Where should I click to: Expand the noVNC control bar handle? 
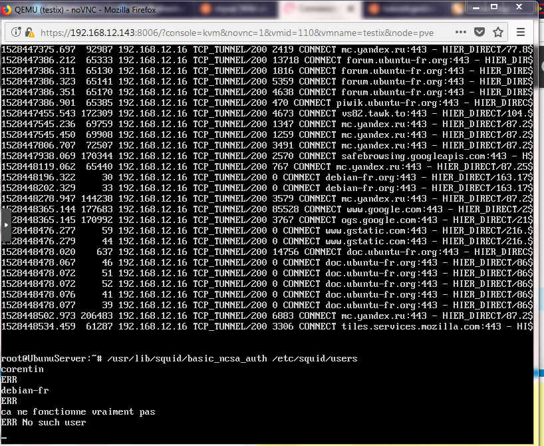pyautogui.click(x=5, y=225)
